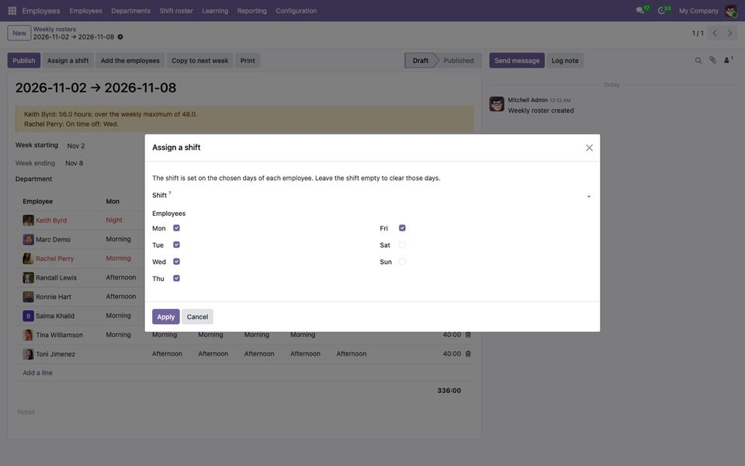Delete Toni Jimenez's roster line
This screenshot has width=745, height=466.
pos(468,354)
